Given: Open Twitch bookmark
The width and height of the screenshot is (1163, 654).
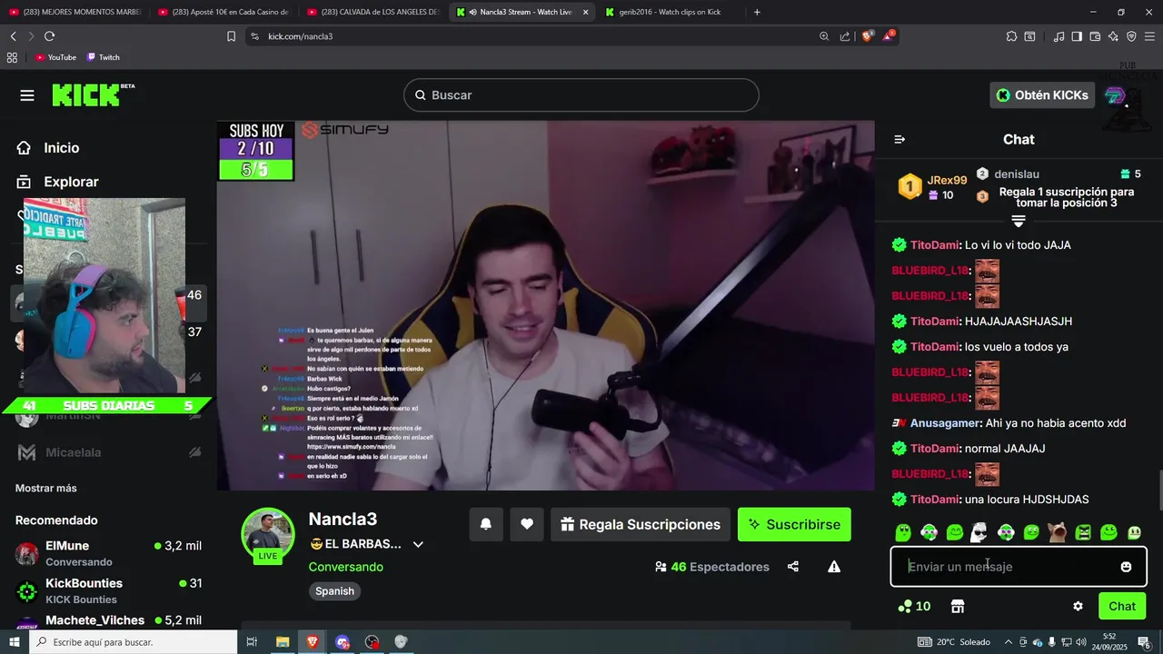Looking at the screenshot, I should coord(104,57).
